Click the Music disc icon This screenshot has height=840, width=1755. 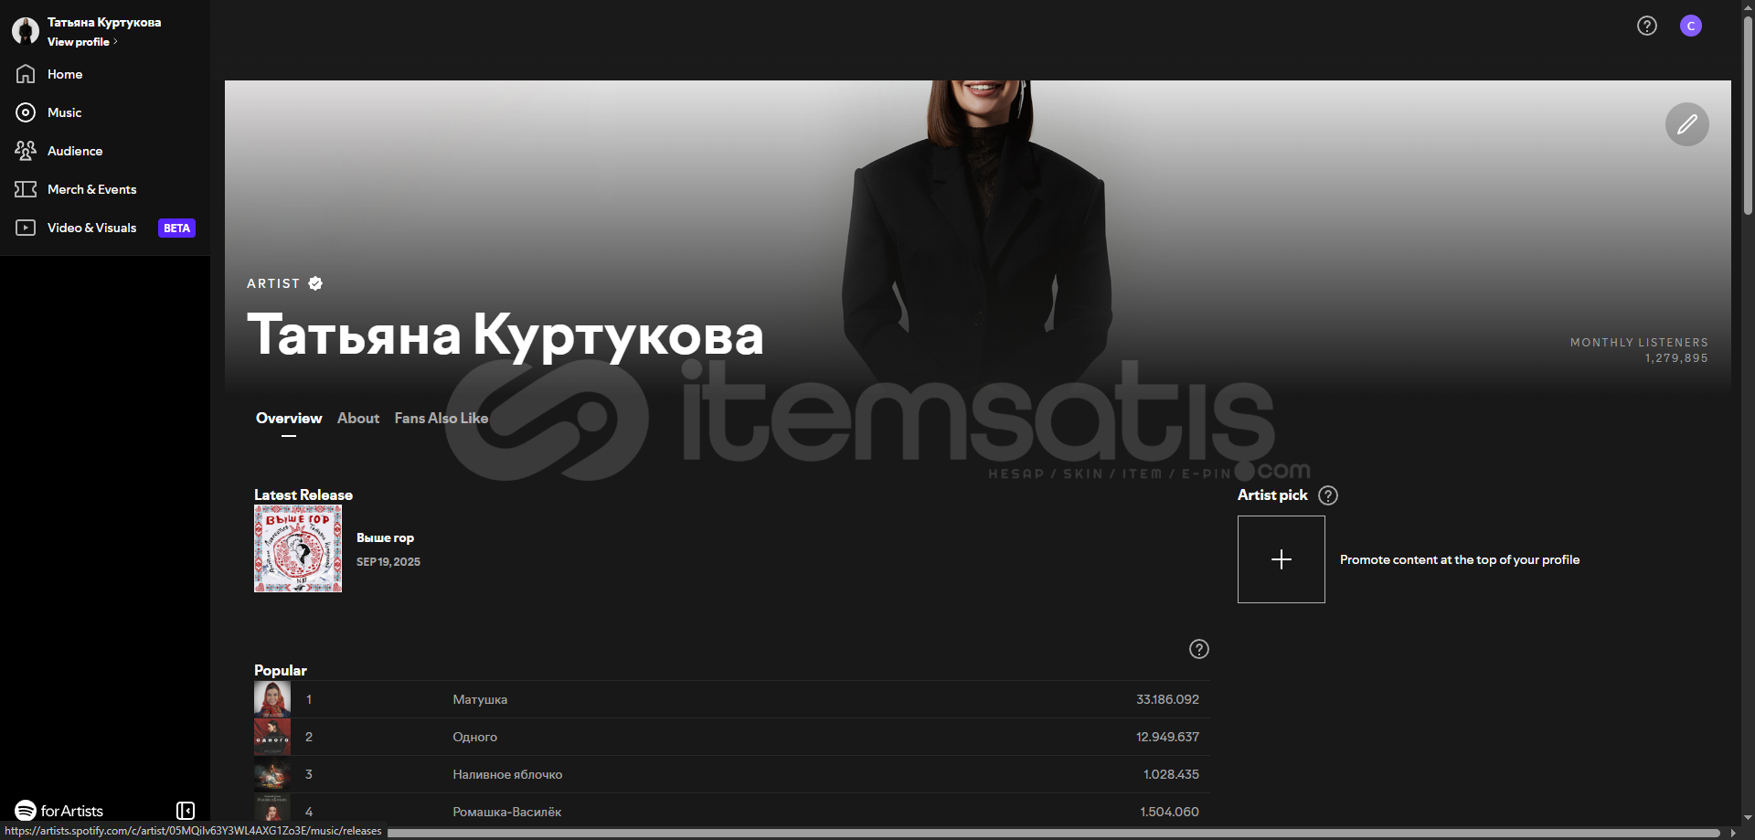(26, 112)
